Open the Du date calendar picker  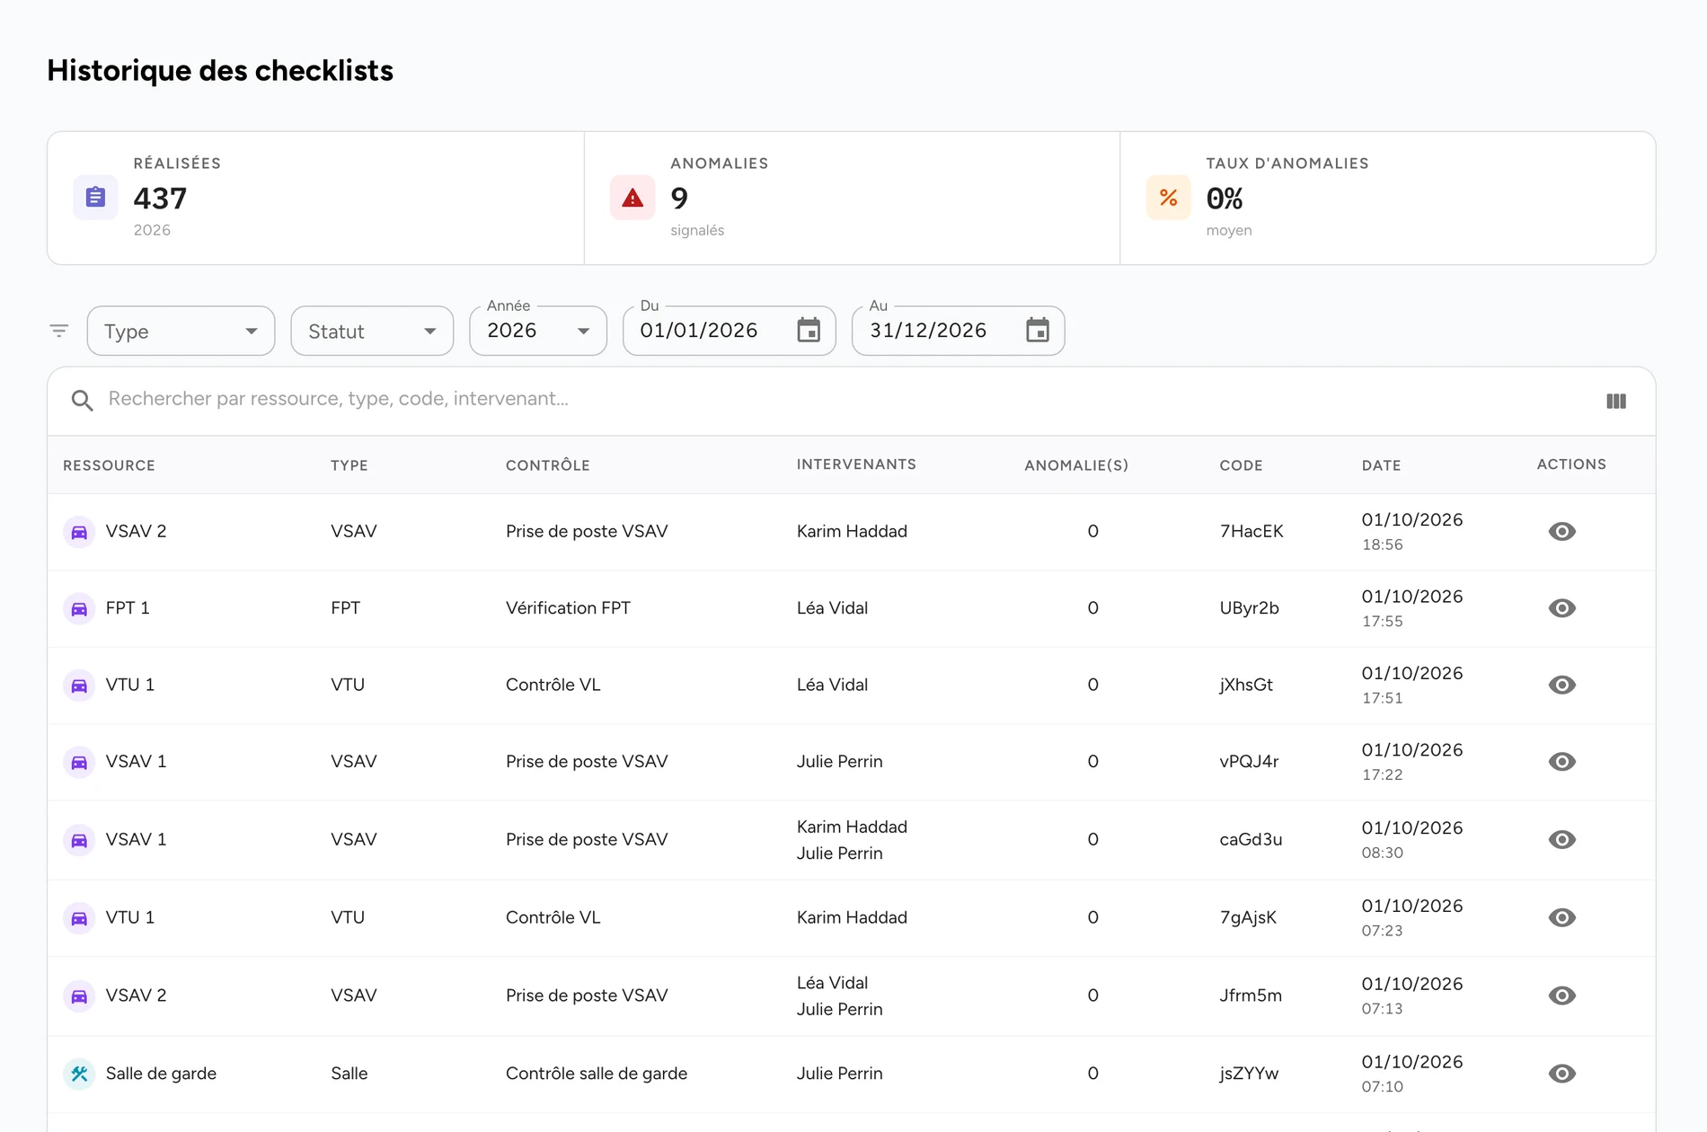pos(809,331)
